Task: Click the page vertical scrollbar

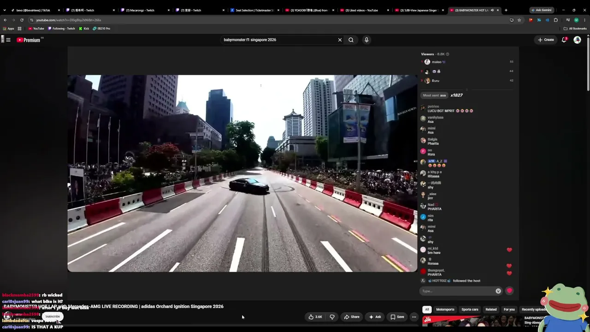Action: pos(588,65)
